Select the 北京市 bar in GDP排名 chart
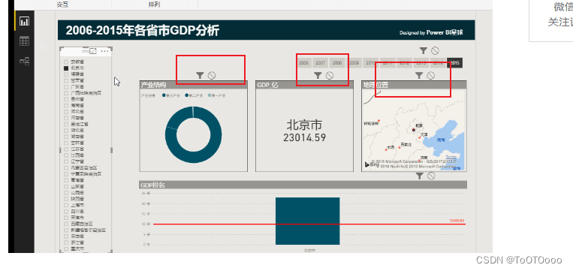This screenshot has width=573, height=271. click(307, 221)
